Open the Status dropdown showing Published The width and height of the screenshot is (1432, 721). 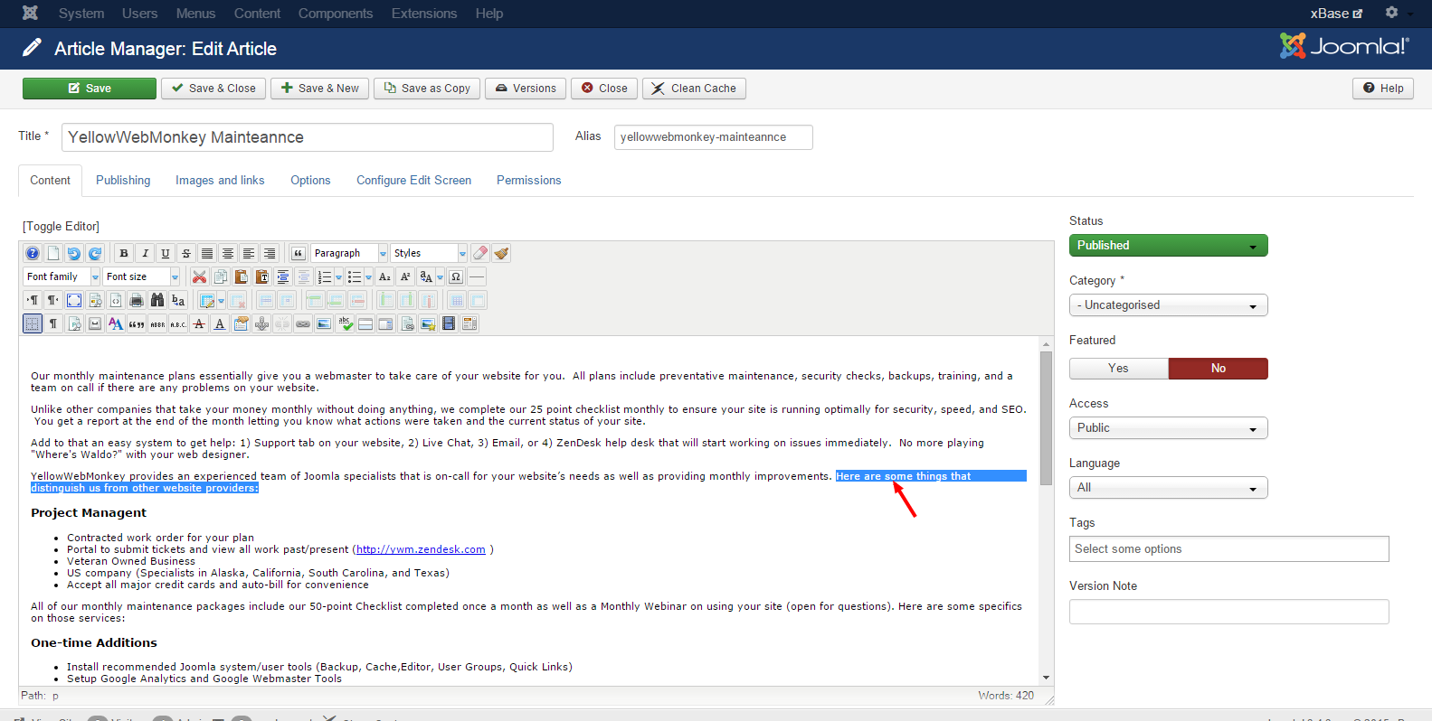click(x=1169, y=246)
